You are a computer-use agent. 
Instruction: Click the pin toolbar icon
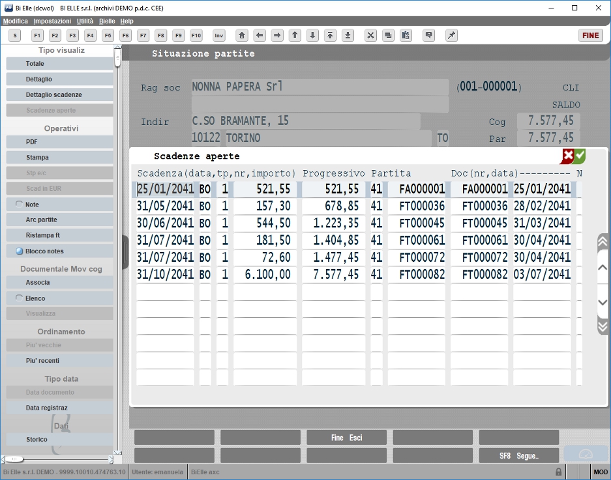(x=451, y=35)
